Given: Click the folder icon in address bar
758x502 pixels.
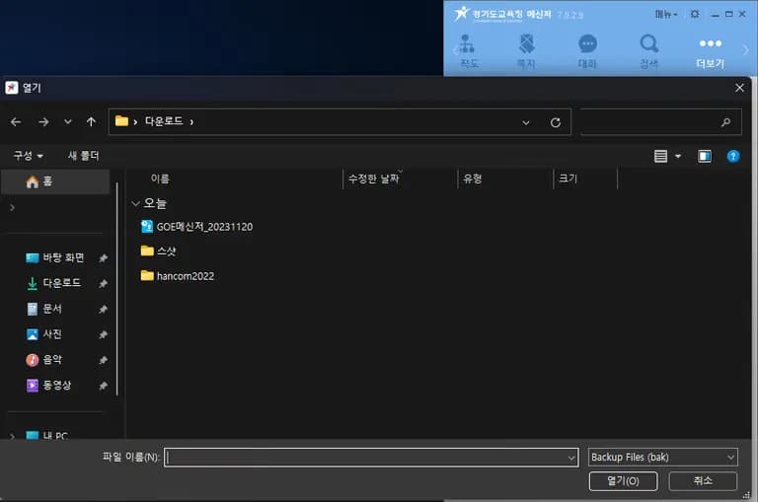Looking at the screenshot, I should coord(121,121).
